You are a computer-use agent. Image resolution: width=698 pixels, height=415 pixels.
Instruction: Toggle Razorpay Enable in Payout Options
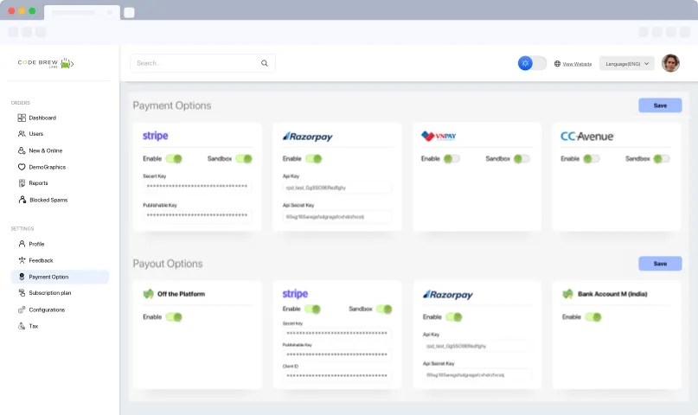(453, 317)
